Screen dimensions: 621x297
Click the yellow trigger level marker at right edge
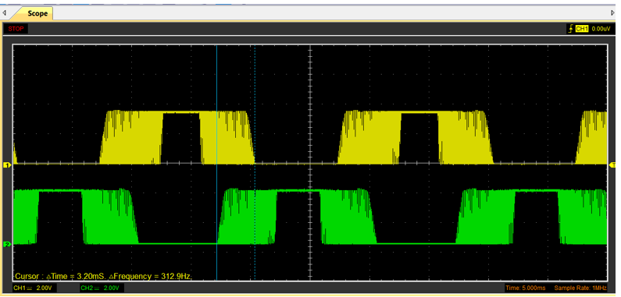click(612, 164)
